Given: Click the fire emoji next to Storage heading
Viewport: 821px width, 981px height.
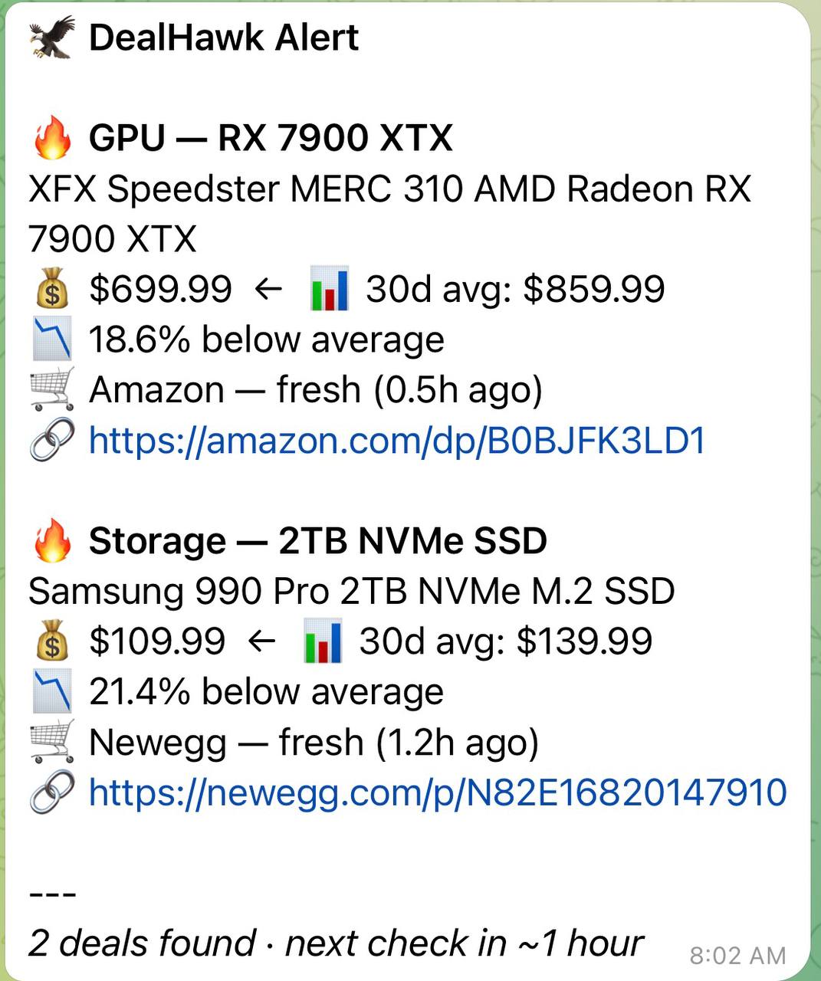Looking at the screenshot, I should [x=52, y=541].
